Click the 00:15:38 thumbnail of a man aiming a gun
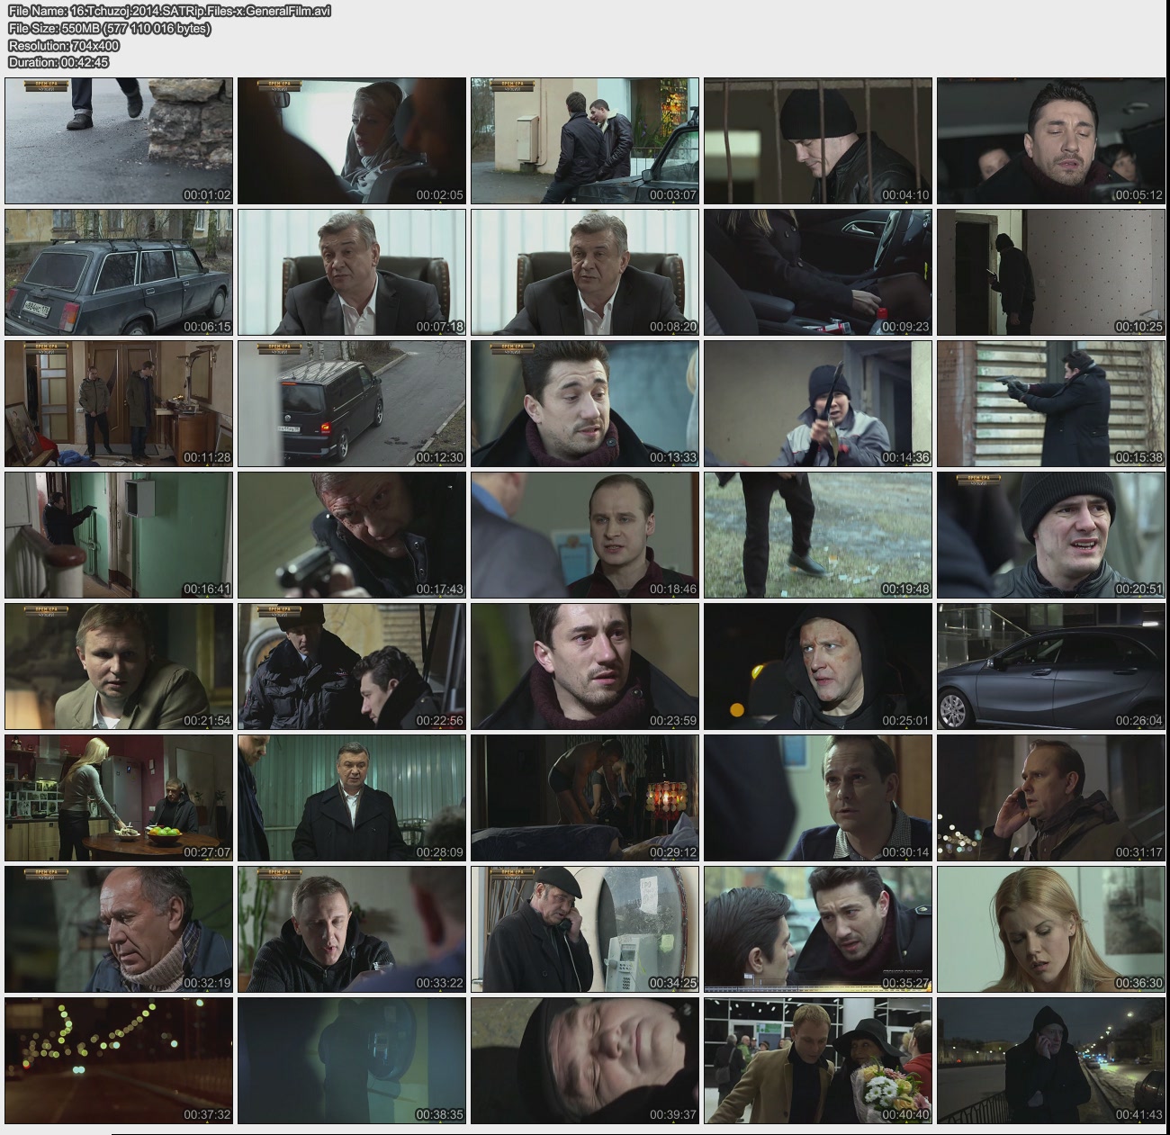The height and width of the screenshot is (1135, 1170). click(x=1051, y=403)
